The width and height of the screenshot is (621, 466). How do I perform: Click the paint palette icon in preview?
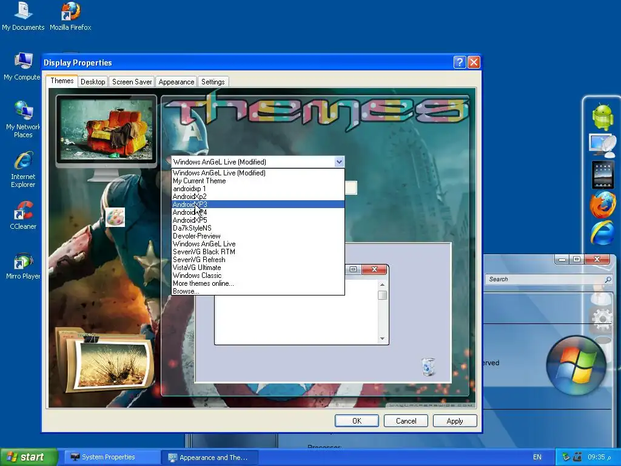coord(115,217)
